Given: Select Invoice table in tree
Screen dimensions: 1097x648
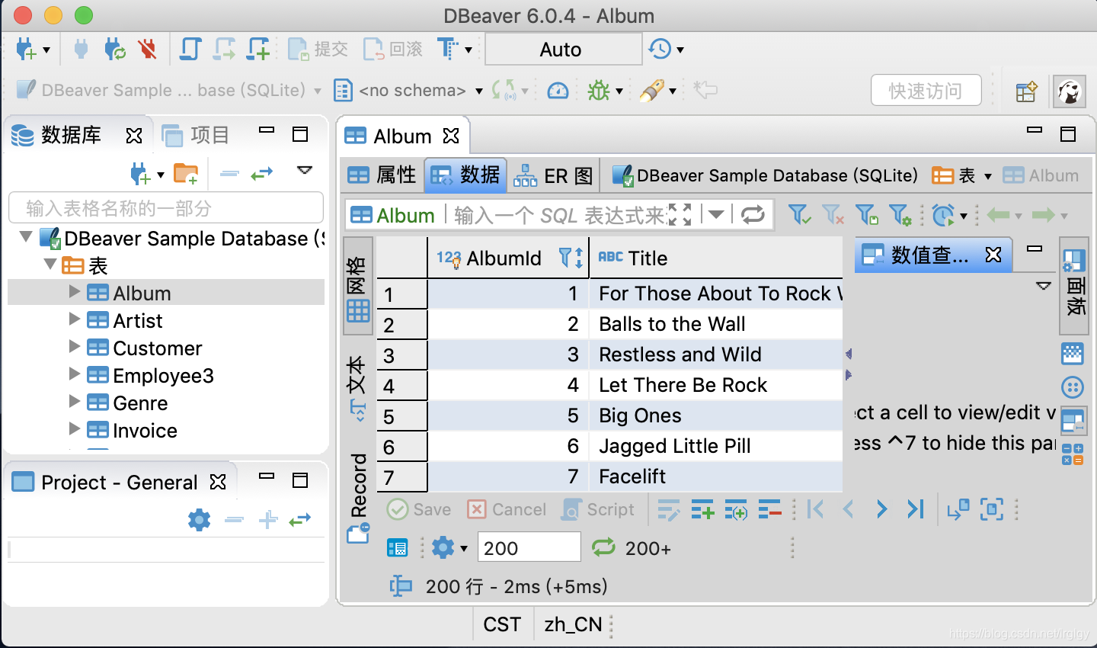Looking at the screenshot, I should click(x=145, y=431).
